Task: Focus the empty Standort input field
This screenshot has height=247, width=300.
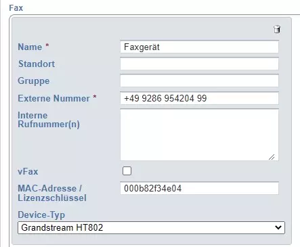Action: pyautogui.click(x=199, y=64)
